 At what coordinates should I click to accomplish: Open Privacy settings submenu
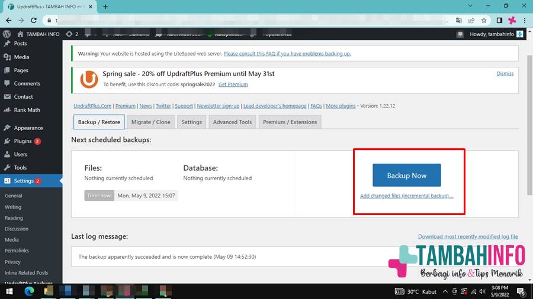[12, 262]
